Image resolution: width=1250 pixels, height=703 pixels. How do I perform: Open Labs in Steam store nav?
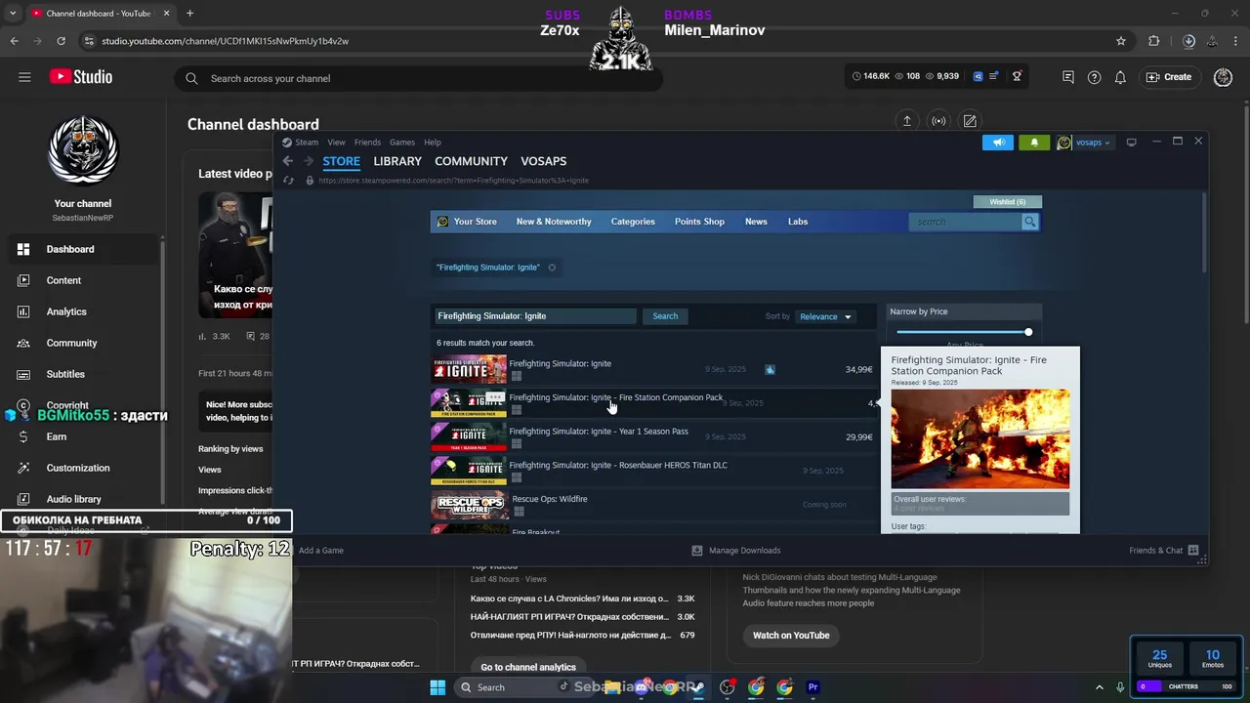pos(798,222)
